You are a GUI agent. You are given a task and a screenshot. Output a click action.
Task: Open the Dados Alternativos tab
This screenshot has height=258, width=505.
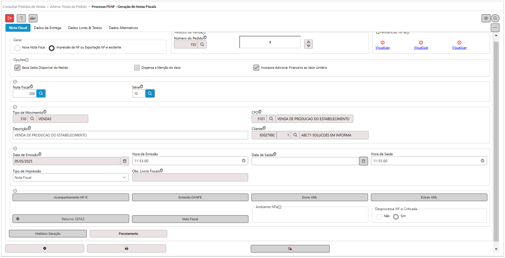point(123,28)
